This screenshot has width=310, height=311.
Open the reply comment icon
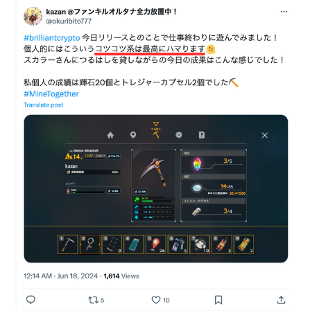31,300
